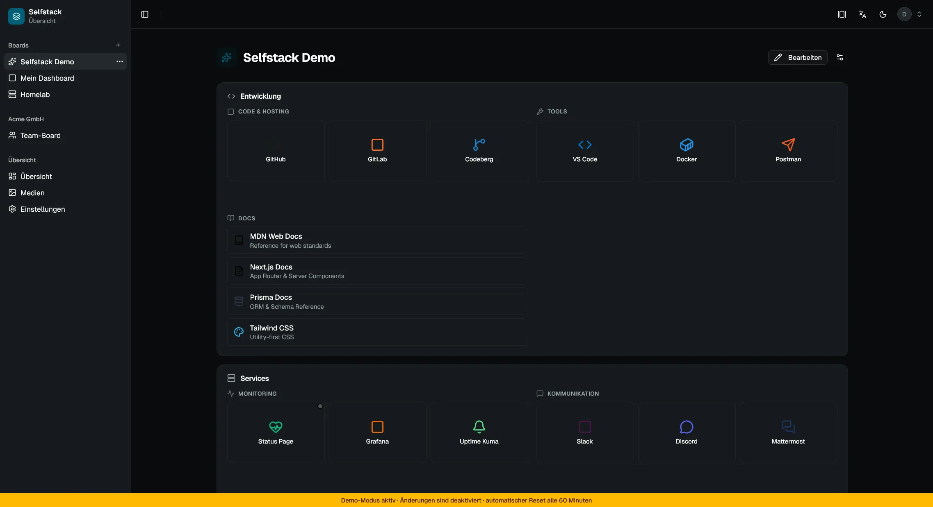Click the Bearbeiten edit button

coord(798,57)
